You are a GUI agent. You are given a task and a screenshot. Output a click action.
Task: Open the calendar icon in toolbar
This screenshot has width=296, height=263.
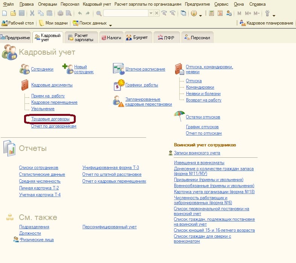(x=220, y=13)
